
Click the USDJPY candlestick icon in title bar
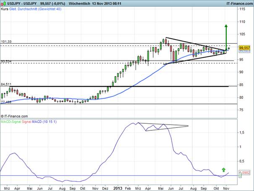click(x=3, y=3)
